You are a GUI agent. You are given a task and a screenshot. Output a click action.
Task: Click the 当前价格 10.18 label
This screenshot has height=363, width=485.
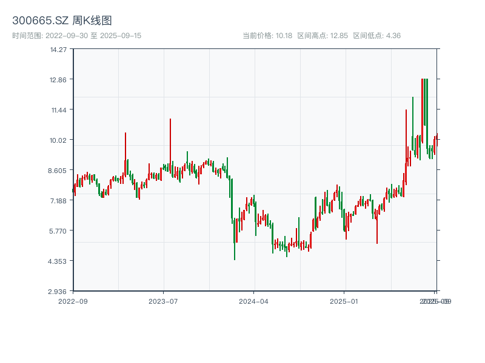coord(267,36)
